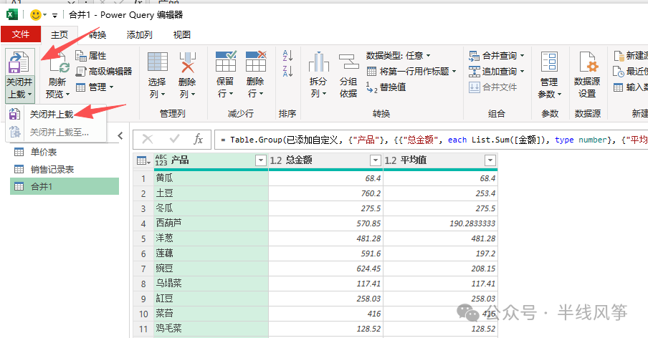The image size is (648, 338).
Task: Open the quick access toolbar customize arrow
Action: [54, 16]
